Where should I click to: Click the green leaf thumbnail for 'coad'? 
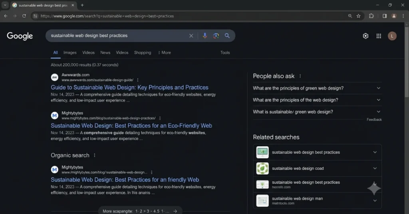tap(262, 168)
